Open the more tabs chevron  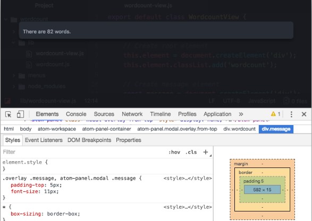241,114
